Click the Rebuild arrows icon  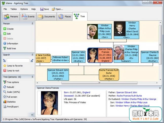[x=5, y=87]
